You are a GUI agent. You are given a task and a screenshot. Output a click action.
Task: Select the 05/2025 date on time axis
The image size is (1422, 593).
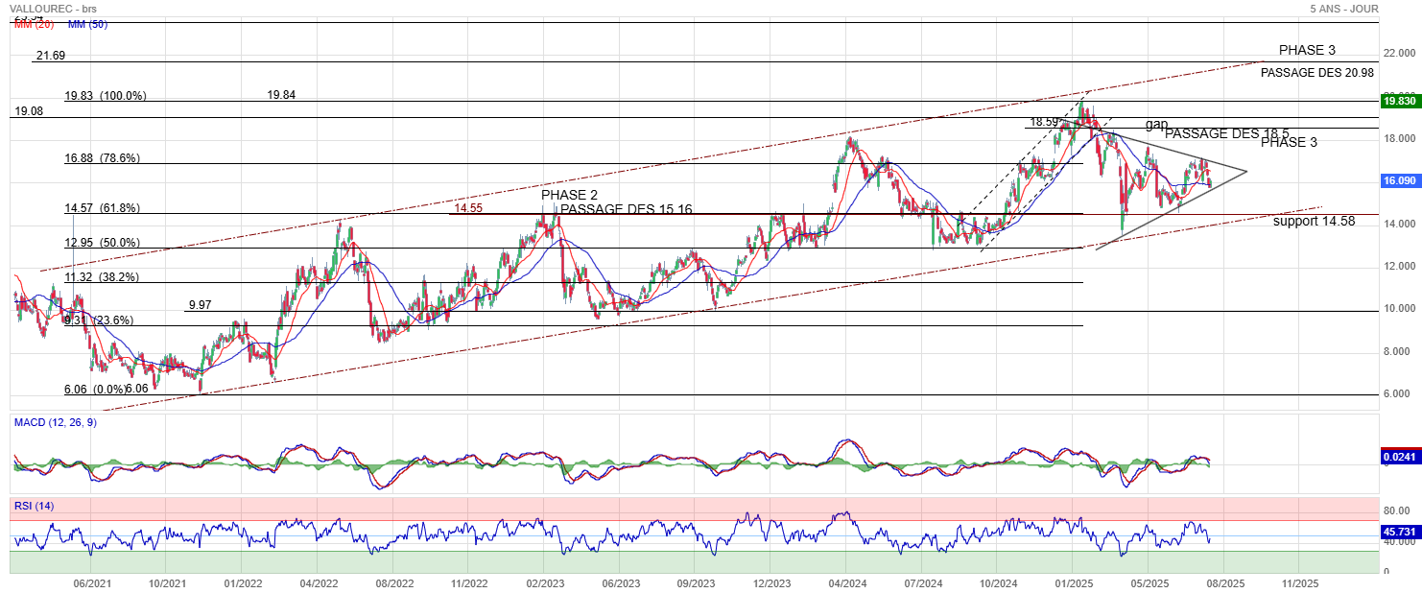click(1149, 582)
